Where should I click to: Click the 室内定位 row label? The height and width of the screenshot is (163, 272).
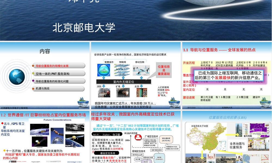click(x=189, y=90)
